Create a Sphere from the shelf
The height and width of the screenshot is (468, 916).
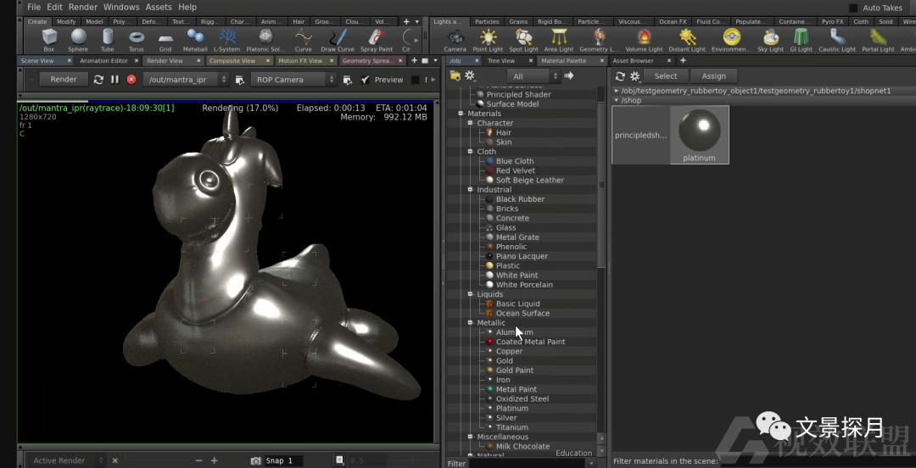tap(78, 41)
